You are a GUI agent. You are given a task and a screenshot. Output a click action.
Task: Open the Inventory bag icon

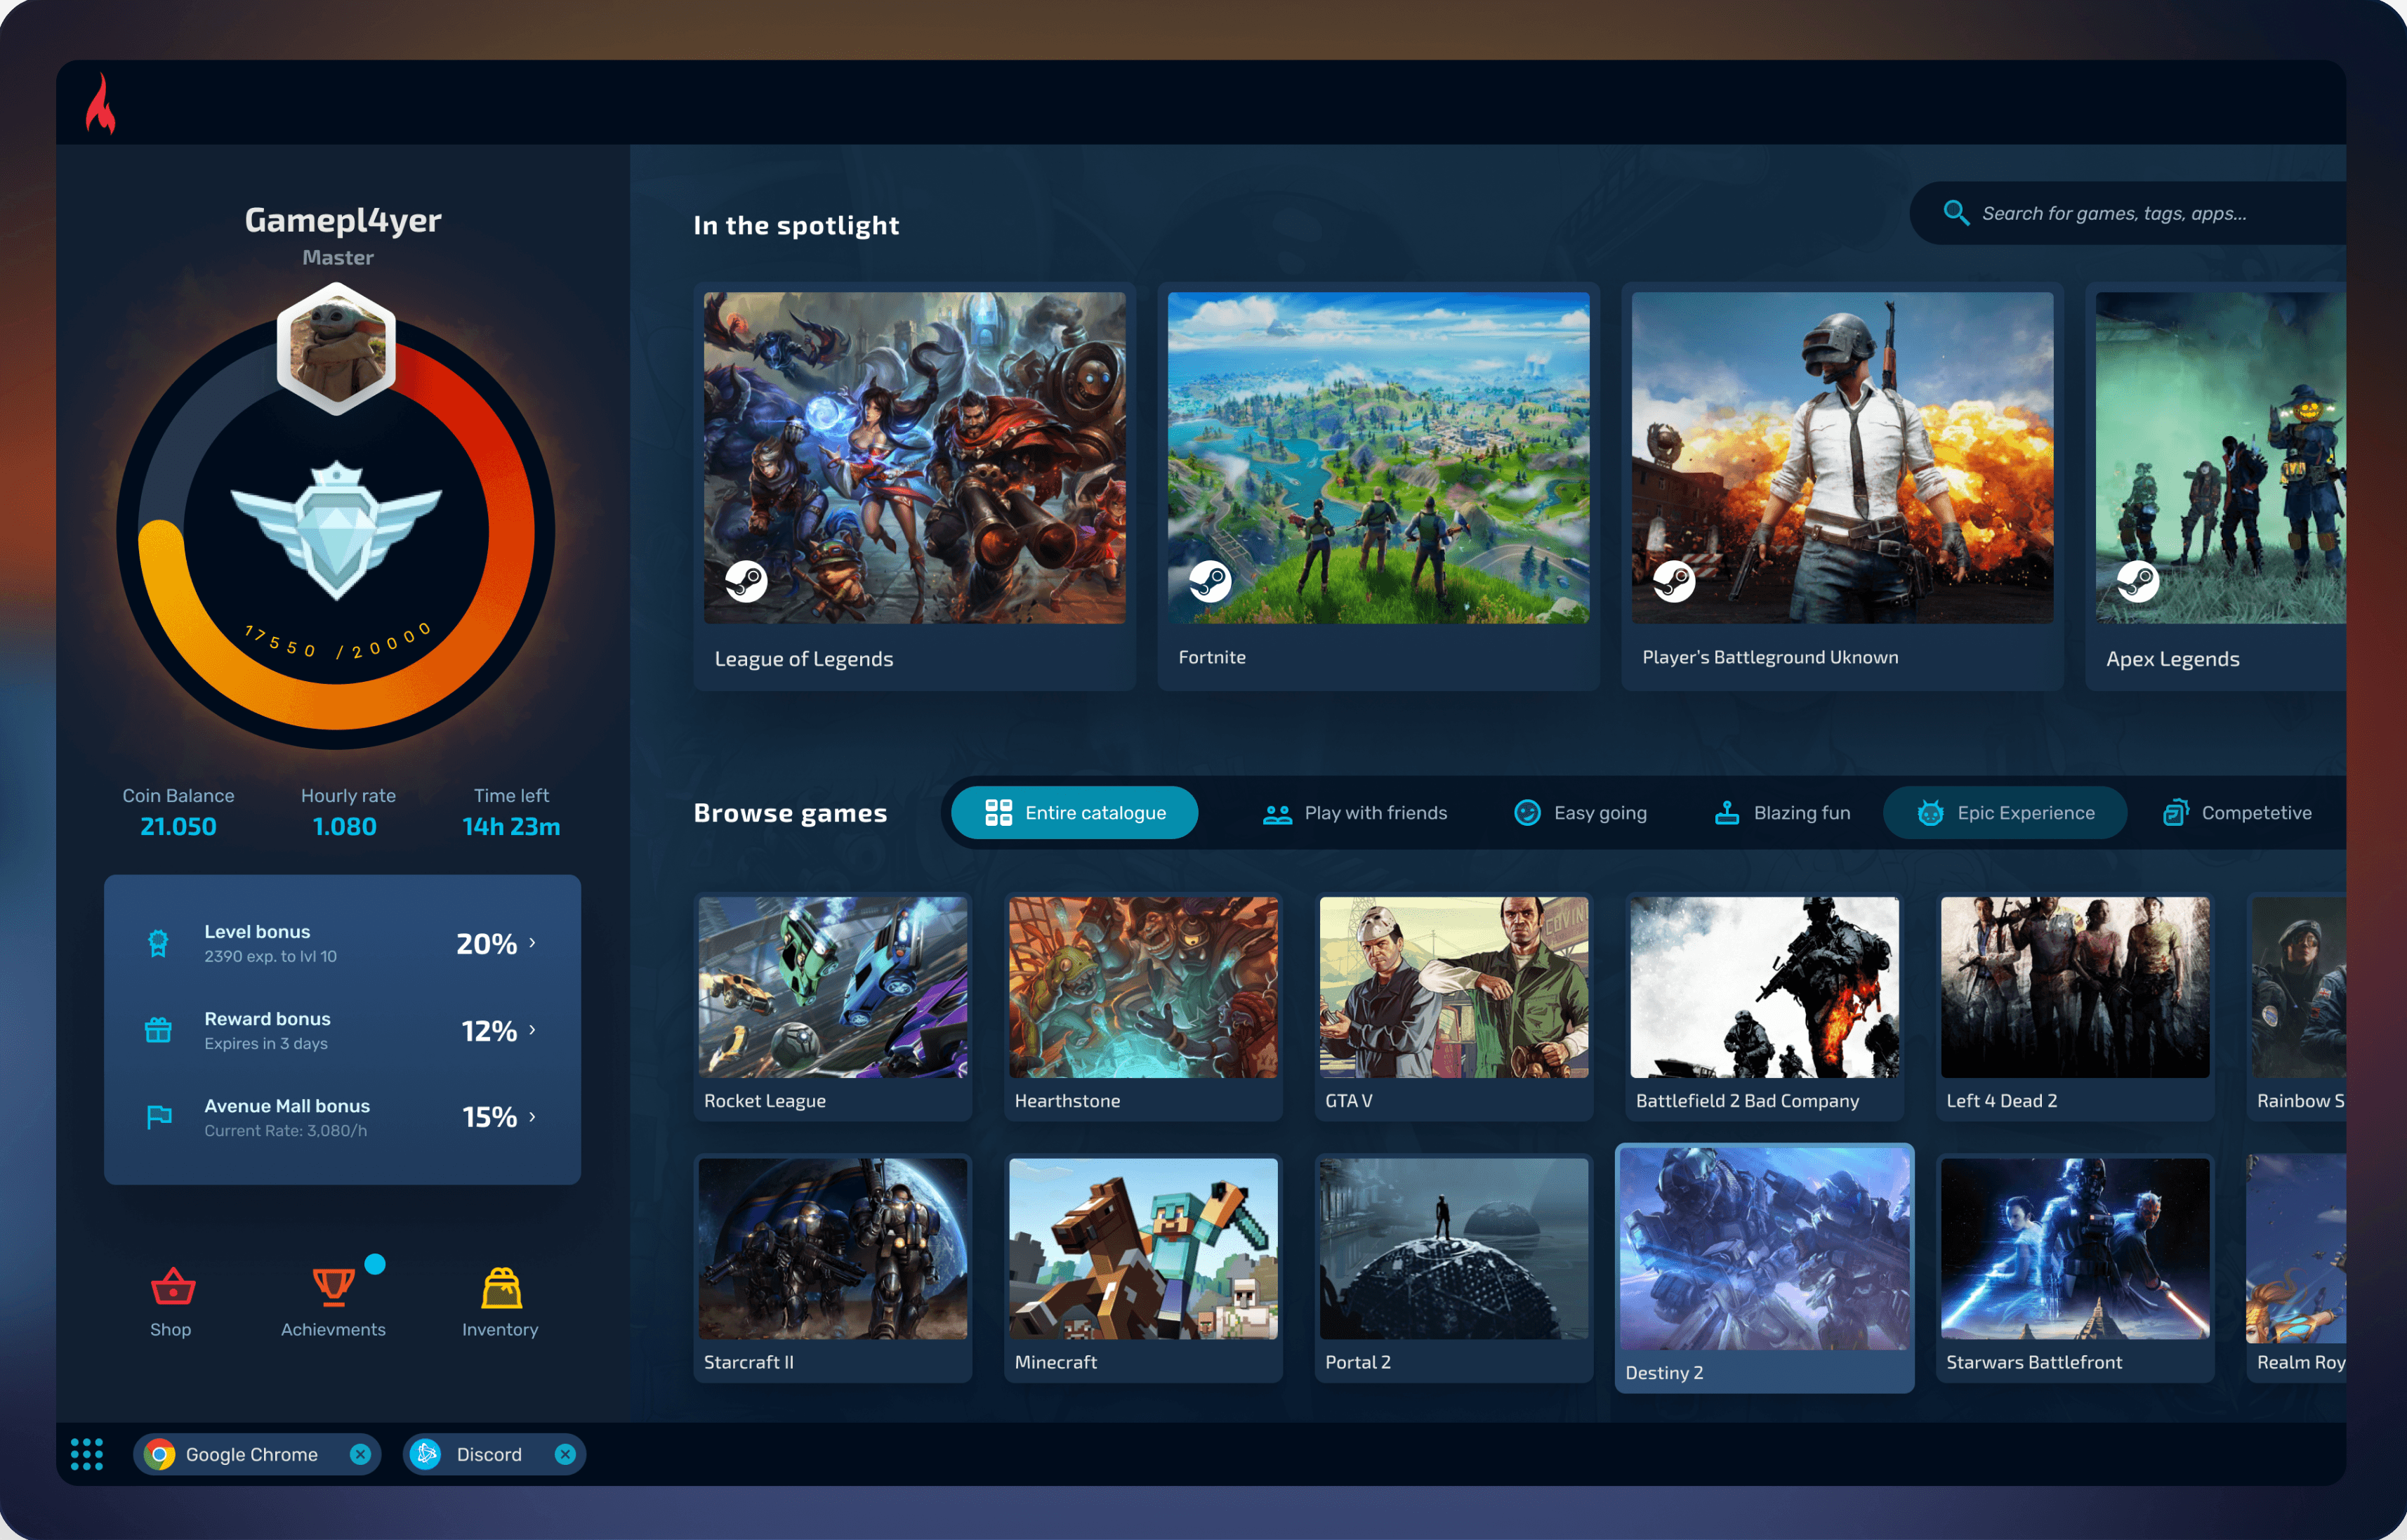click(x=501, y=1288)
